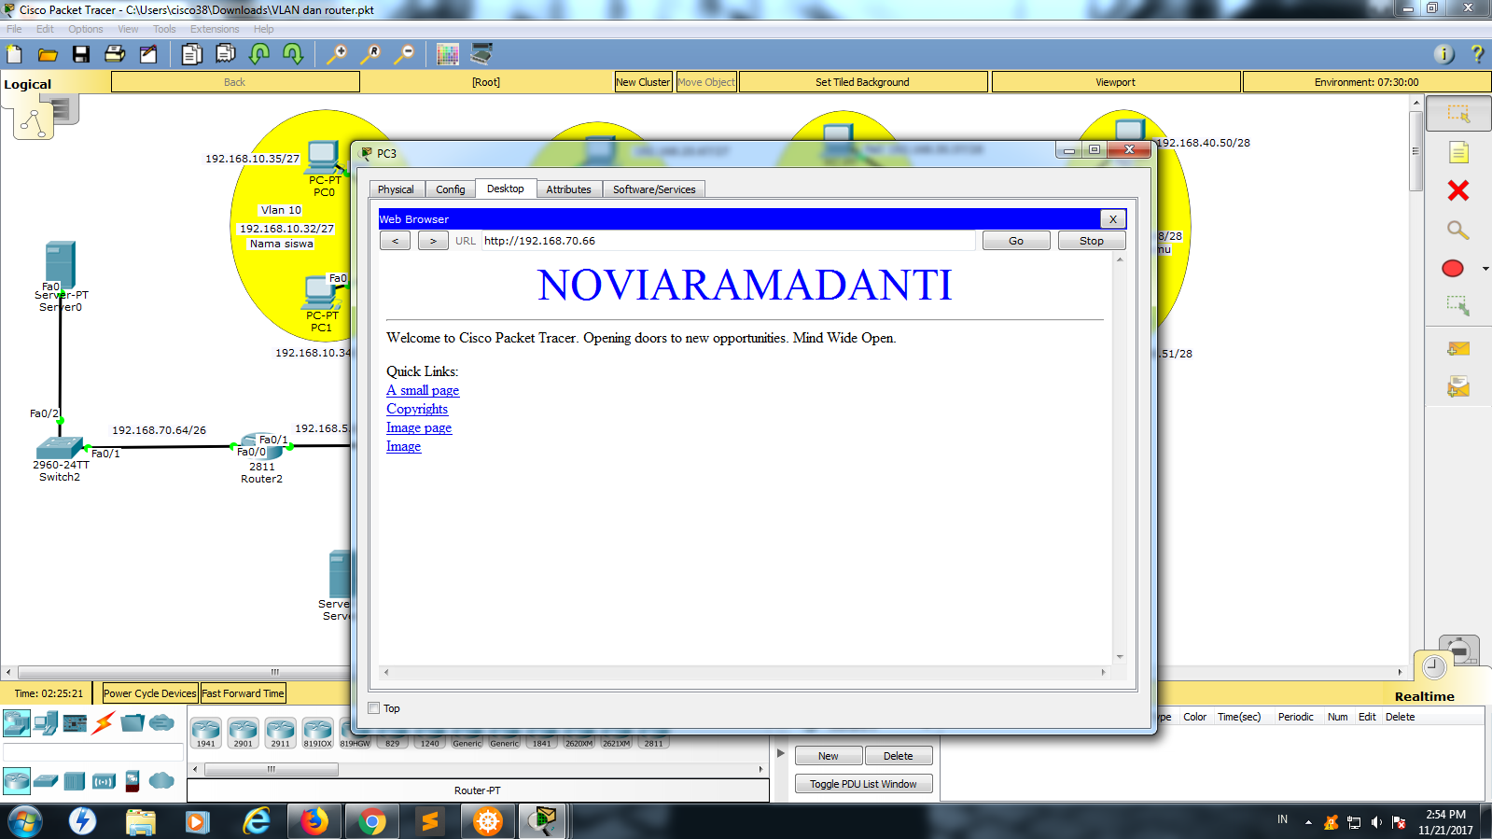Select Connections lightning bolt category

pyautogui.click(x=104, y=723)
